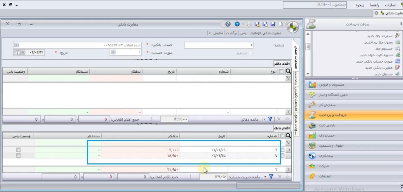Click the first blue save floppy icon
The width and height of the screenshot is (403, 192).
pyautogui.click(x=273, y=24)
